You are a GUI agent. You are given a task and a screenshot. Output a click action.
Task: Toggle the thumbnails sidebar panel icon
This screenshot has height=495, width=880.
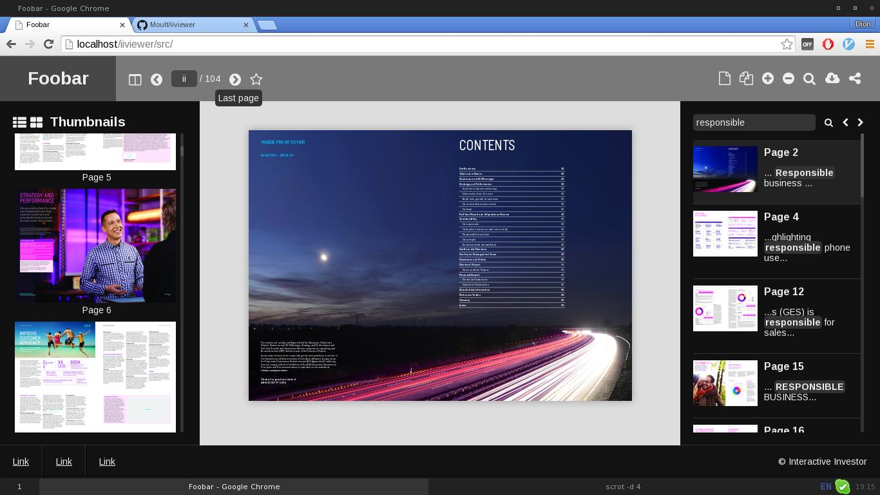135,79
